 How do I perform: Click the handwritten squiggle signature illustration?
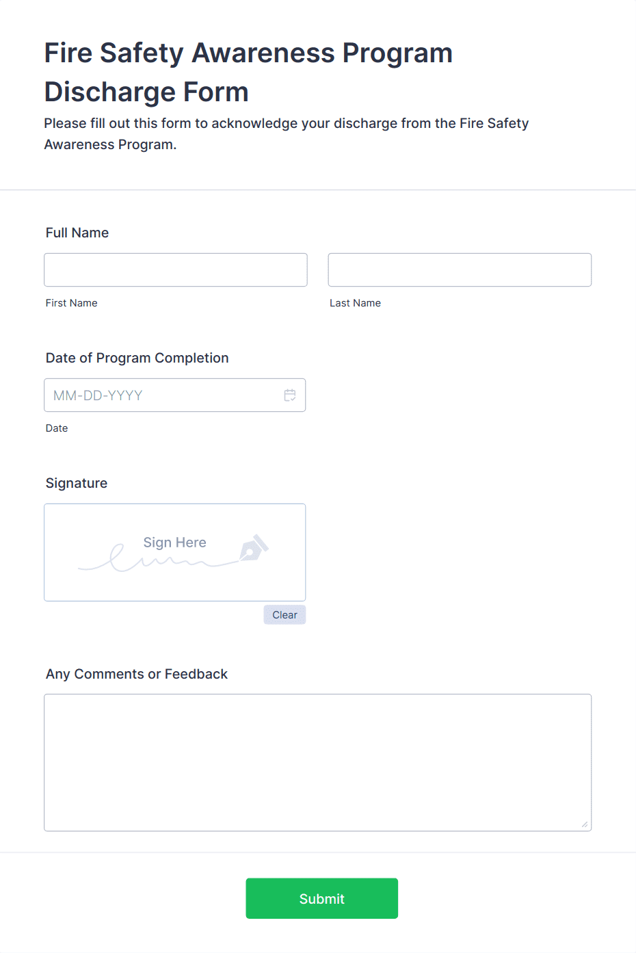[x=157, y=558]
